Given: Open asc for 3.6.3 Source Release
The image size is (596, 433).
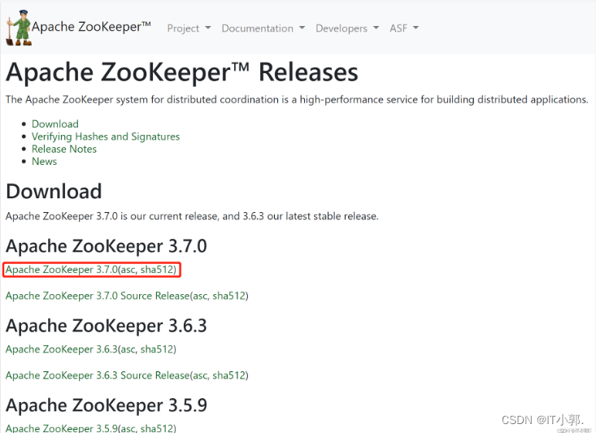Looking at the screenshot, I should pyautogui.click(x=199, y=375).
